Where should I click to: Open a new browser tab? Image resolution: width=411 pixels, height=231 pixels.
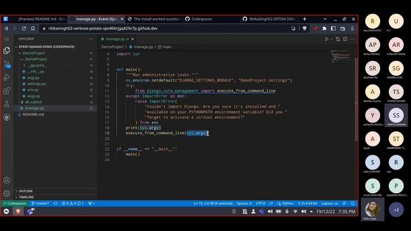pos(304,19)
